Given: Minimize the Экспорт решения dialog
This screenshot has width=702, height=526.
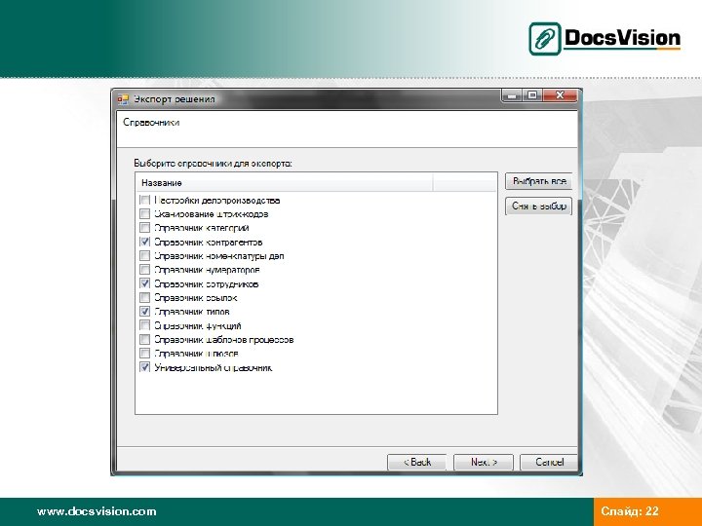Looking at the screenshot, I should tap(513, 95).
